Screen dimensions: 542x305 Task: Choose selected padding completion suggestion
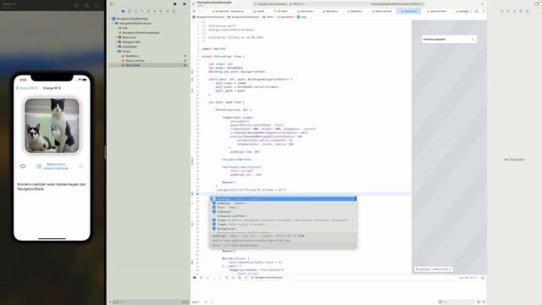[x=283, y=199]
